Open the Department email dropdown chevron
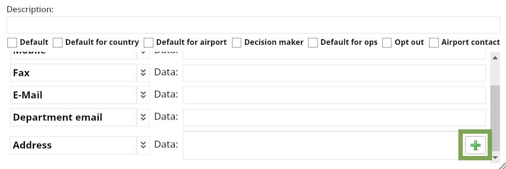This screenshot has height=169, width=506. 143,117
